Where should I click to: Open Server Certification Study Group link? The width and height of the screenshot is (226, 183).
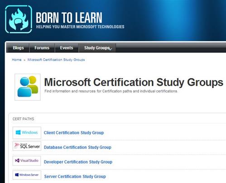pos(75,176)
